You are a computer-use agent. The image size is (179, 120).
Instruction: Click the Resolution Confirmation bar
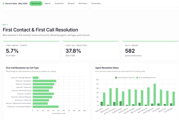click(x=40, y=103)
